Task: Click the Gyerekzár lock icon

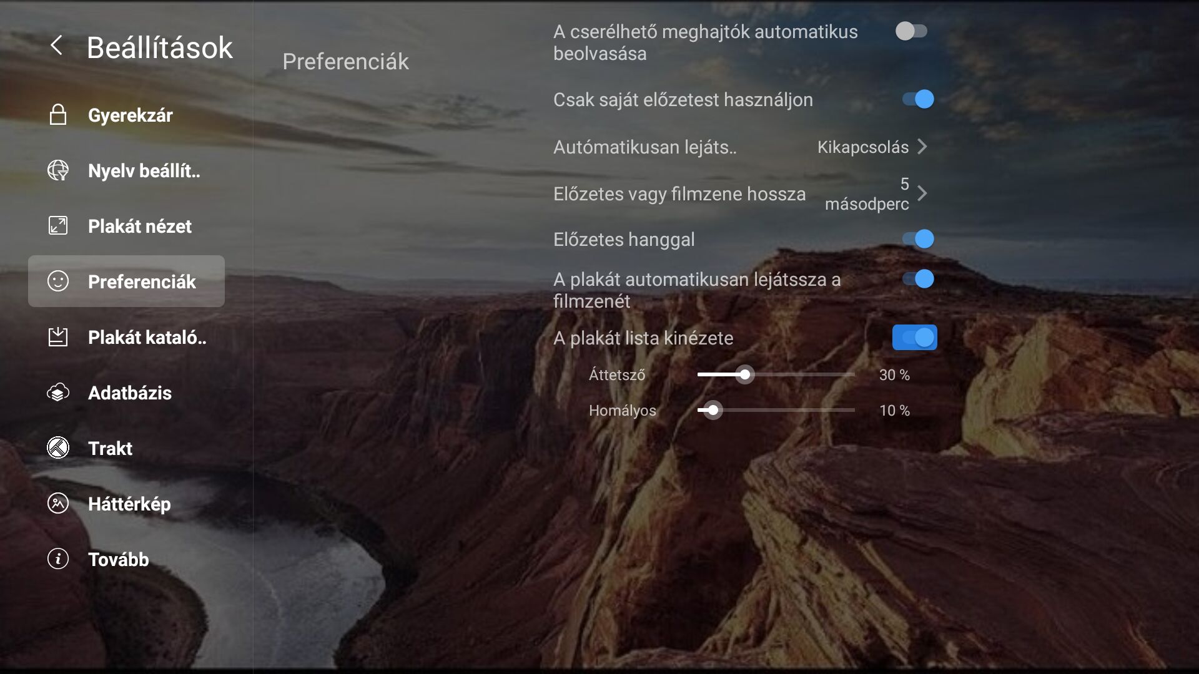Action: pyautogui.click(x=58, y=115)
